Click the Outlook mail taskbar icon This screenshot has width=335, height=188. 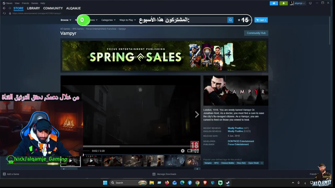pyautogui.click(x=175, y=183)
